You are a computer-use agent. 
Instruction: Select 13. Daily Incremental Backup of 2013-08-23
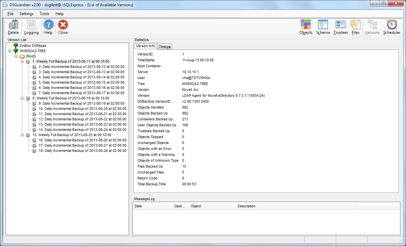coord(82,124)
